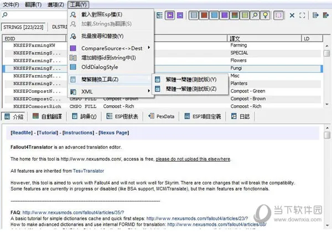Click the purple right-arrow toolbar icon

pos(180,16)
